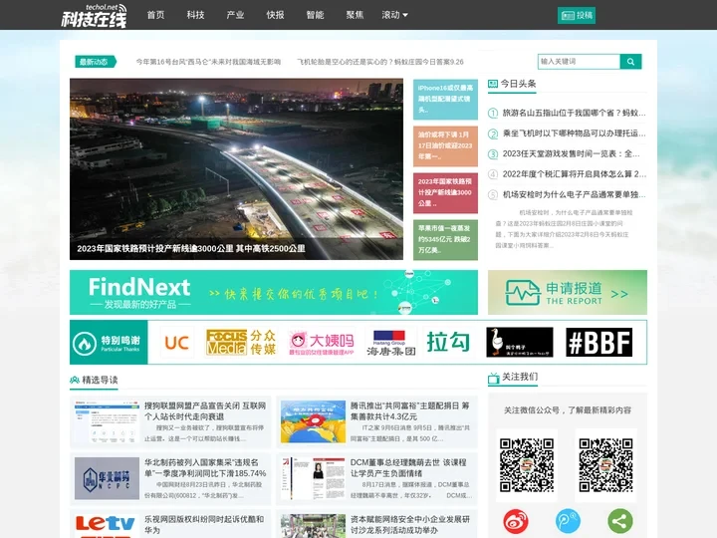Click the blue Tencent Weibo icon
The image size is (717, 538).
pos(568,521)
